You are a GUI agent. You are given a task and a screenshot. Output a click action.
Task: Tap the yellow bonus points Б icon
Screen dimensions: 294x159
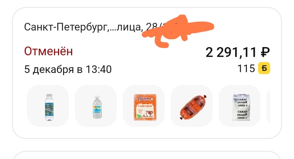(x=264, y=68)
